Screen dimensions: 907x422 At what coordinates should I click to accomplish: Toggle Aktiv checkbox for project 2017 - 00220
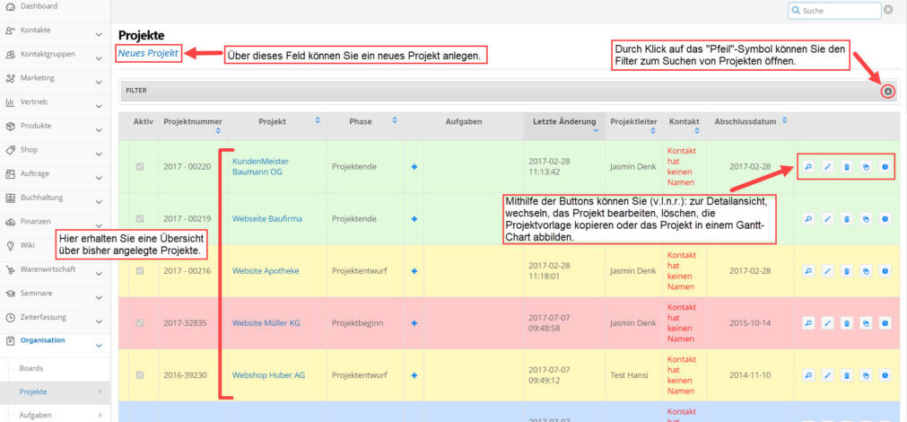(139, 167)
